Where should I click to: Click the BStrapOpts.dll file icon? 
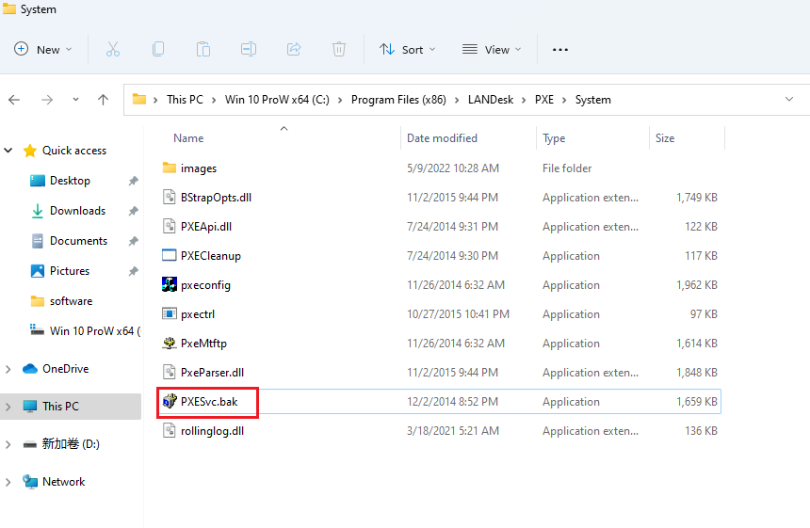[170, 197]
